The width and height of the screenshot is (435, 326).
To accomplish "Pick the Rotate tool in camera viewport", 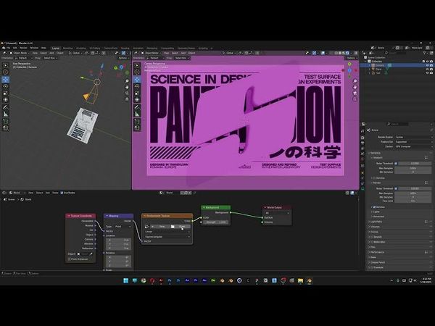I will pyautogui.click(x=137, y=86).
